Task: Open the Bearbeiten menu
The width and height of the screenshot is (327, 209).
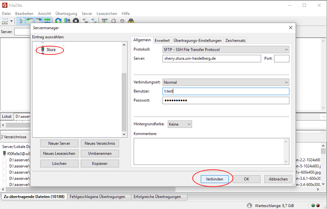Action: (x=24, y=14)
